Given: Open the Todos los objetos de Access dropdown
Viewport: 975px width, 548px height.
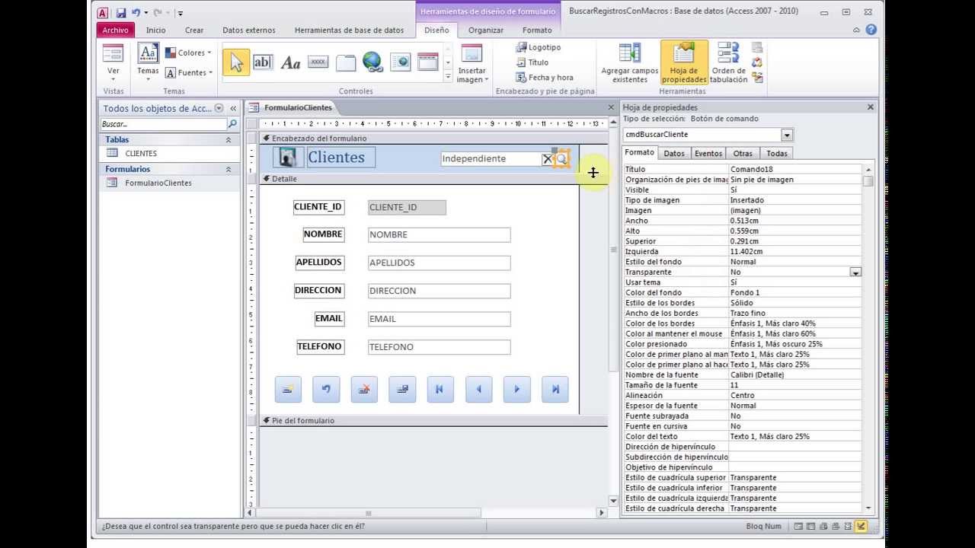Looking at the screenshot, I should (219, 109).
